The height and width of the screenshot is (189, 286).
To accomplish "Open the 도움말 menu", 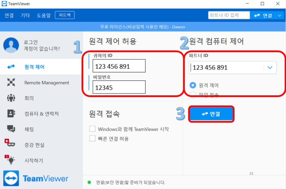I will (44, 15).
